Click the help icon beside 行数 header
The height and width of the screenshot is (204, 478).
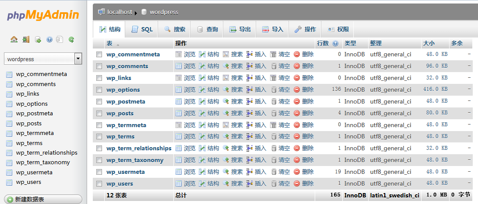click(x=335, y=44)
